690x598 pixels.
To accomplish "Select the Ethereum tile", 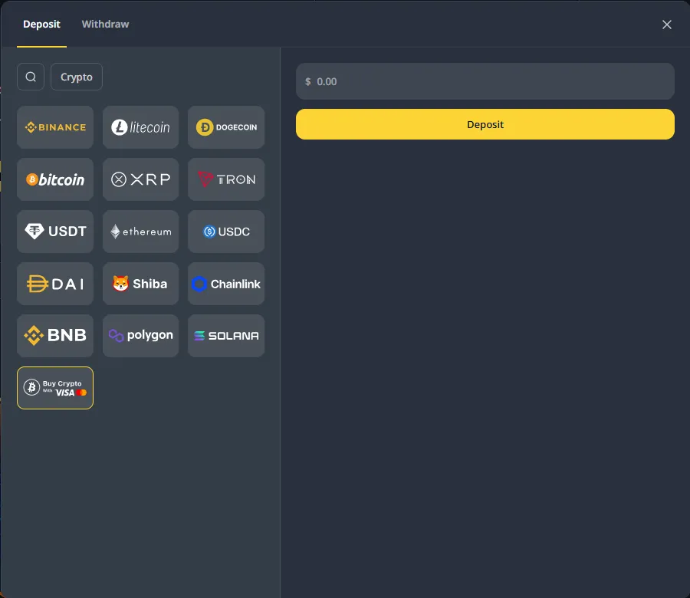I will 140,232.
